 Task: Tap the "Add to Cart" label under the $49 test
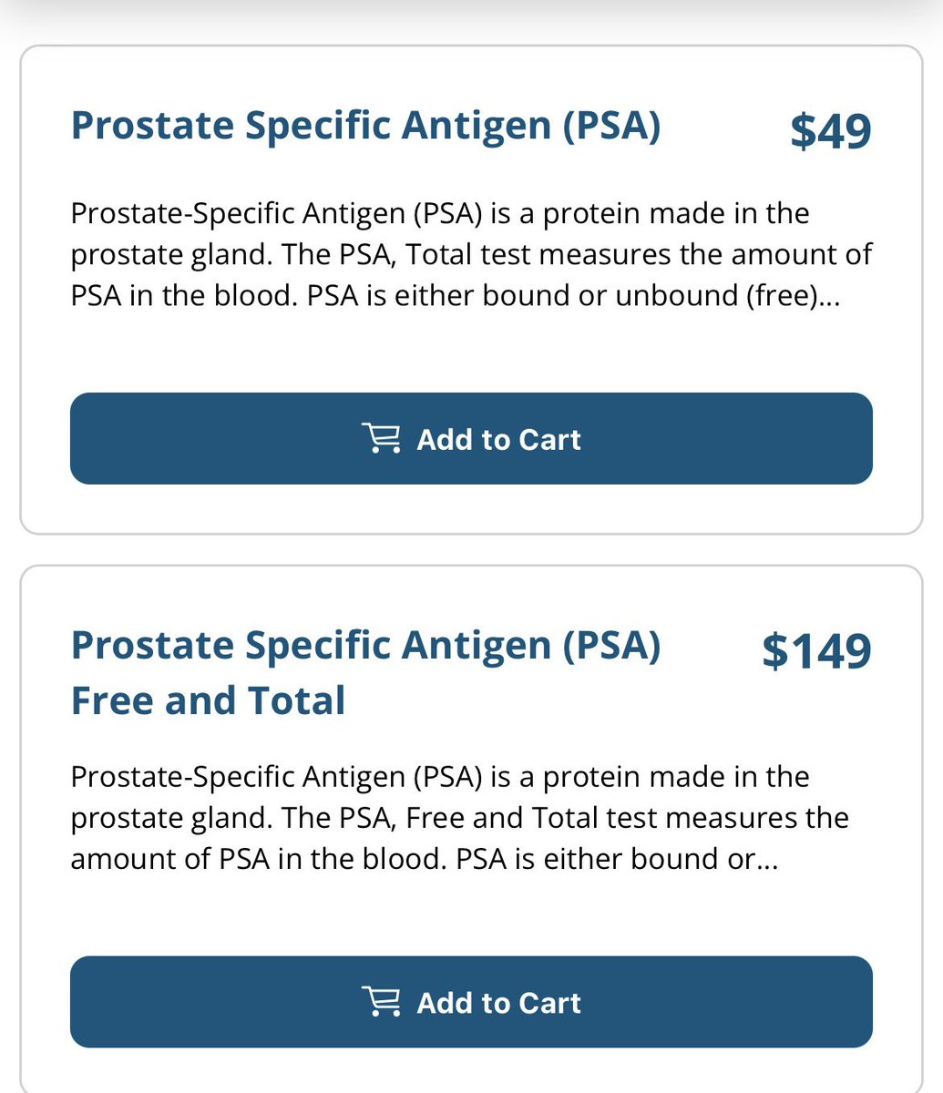(x=498, y=439)
